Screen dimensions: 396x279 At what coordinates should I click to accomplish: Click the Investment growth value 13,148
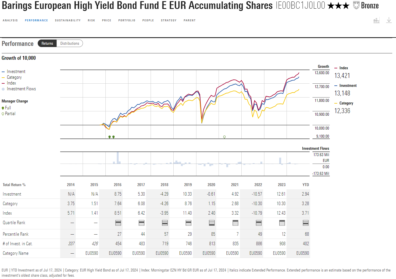click(342, 93)
